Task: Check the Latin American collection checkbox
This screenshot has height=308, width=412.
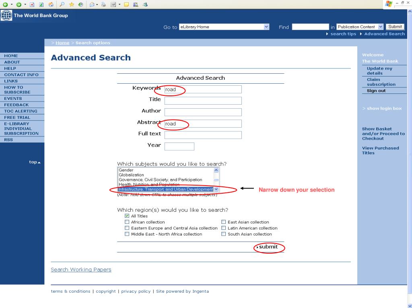Action: (x=224, y=228)
